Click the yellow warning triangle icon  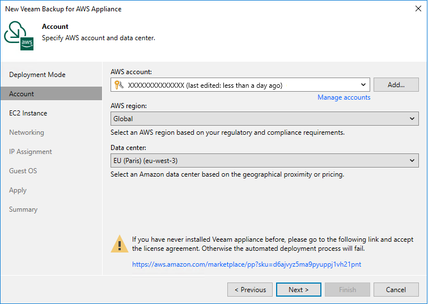click(119, 243)
